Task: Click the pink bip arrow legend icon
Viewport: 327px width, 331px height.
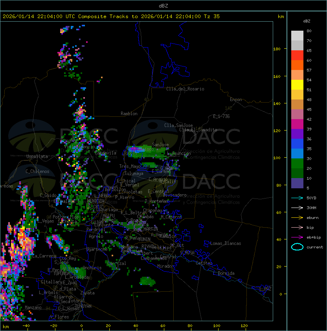Action: (297, 227)
